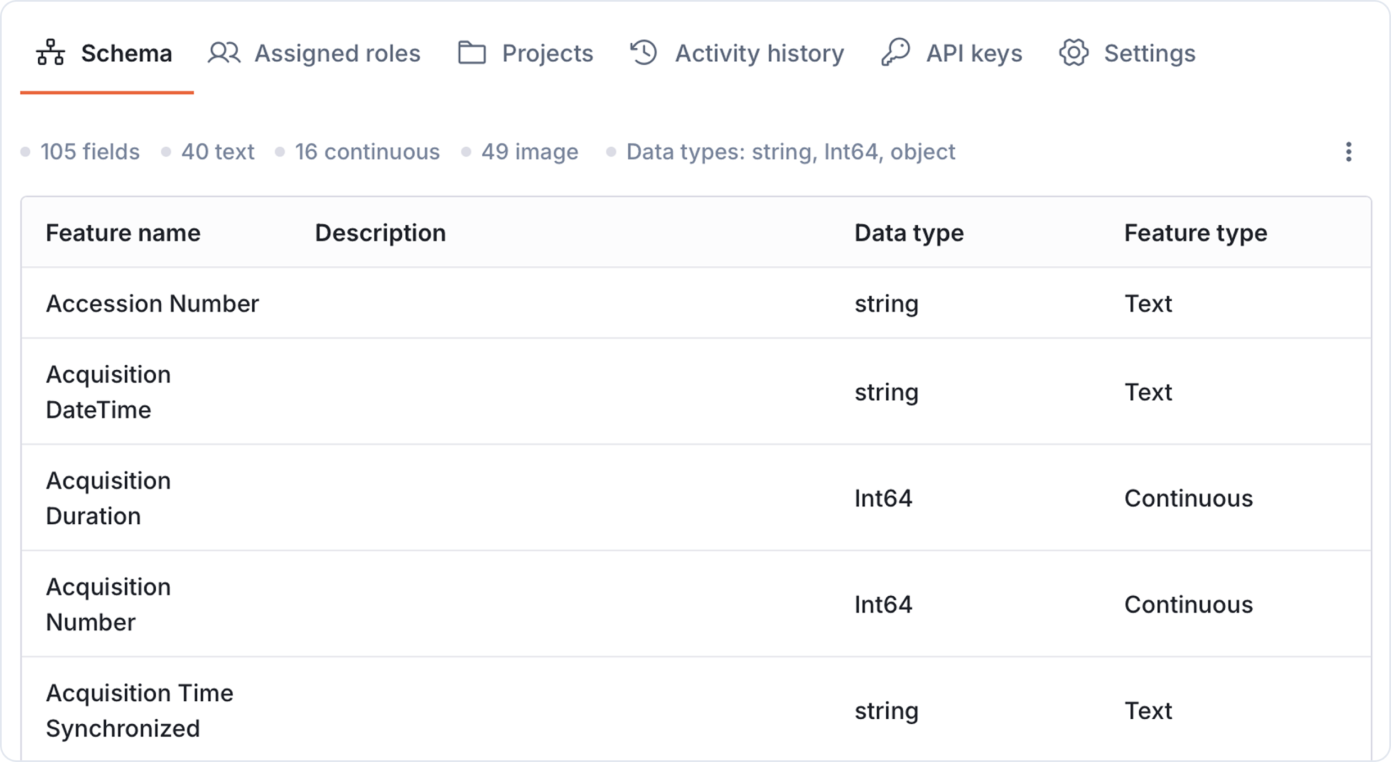Select the Acquisition DateTime feature name
The height and width of the screenshot is (762, 1391).
(108, 392)
